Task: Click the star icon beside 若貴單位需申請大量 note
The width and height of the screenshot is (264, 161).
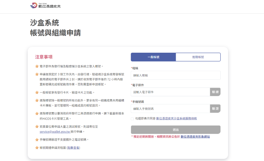Action: click(37, 127)
